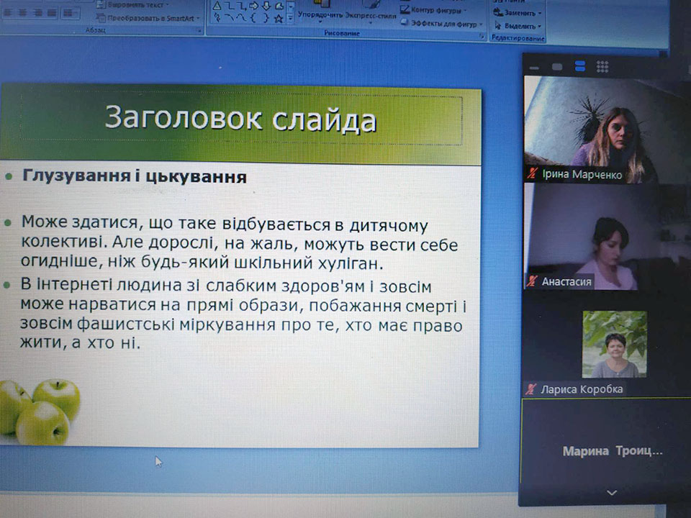691x518 pixels.
Task: Expand the full shapes gallery
Action: [290, 18]
